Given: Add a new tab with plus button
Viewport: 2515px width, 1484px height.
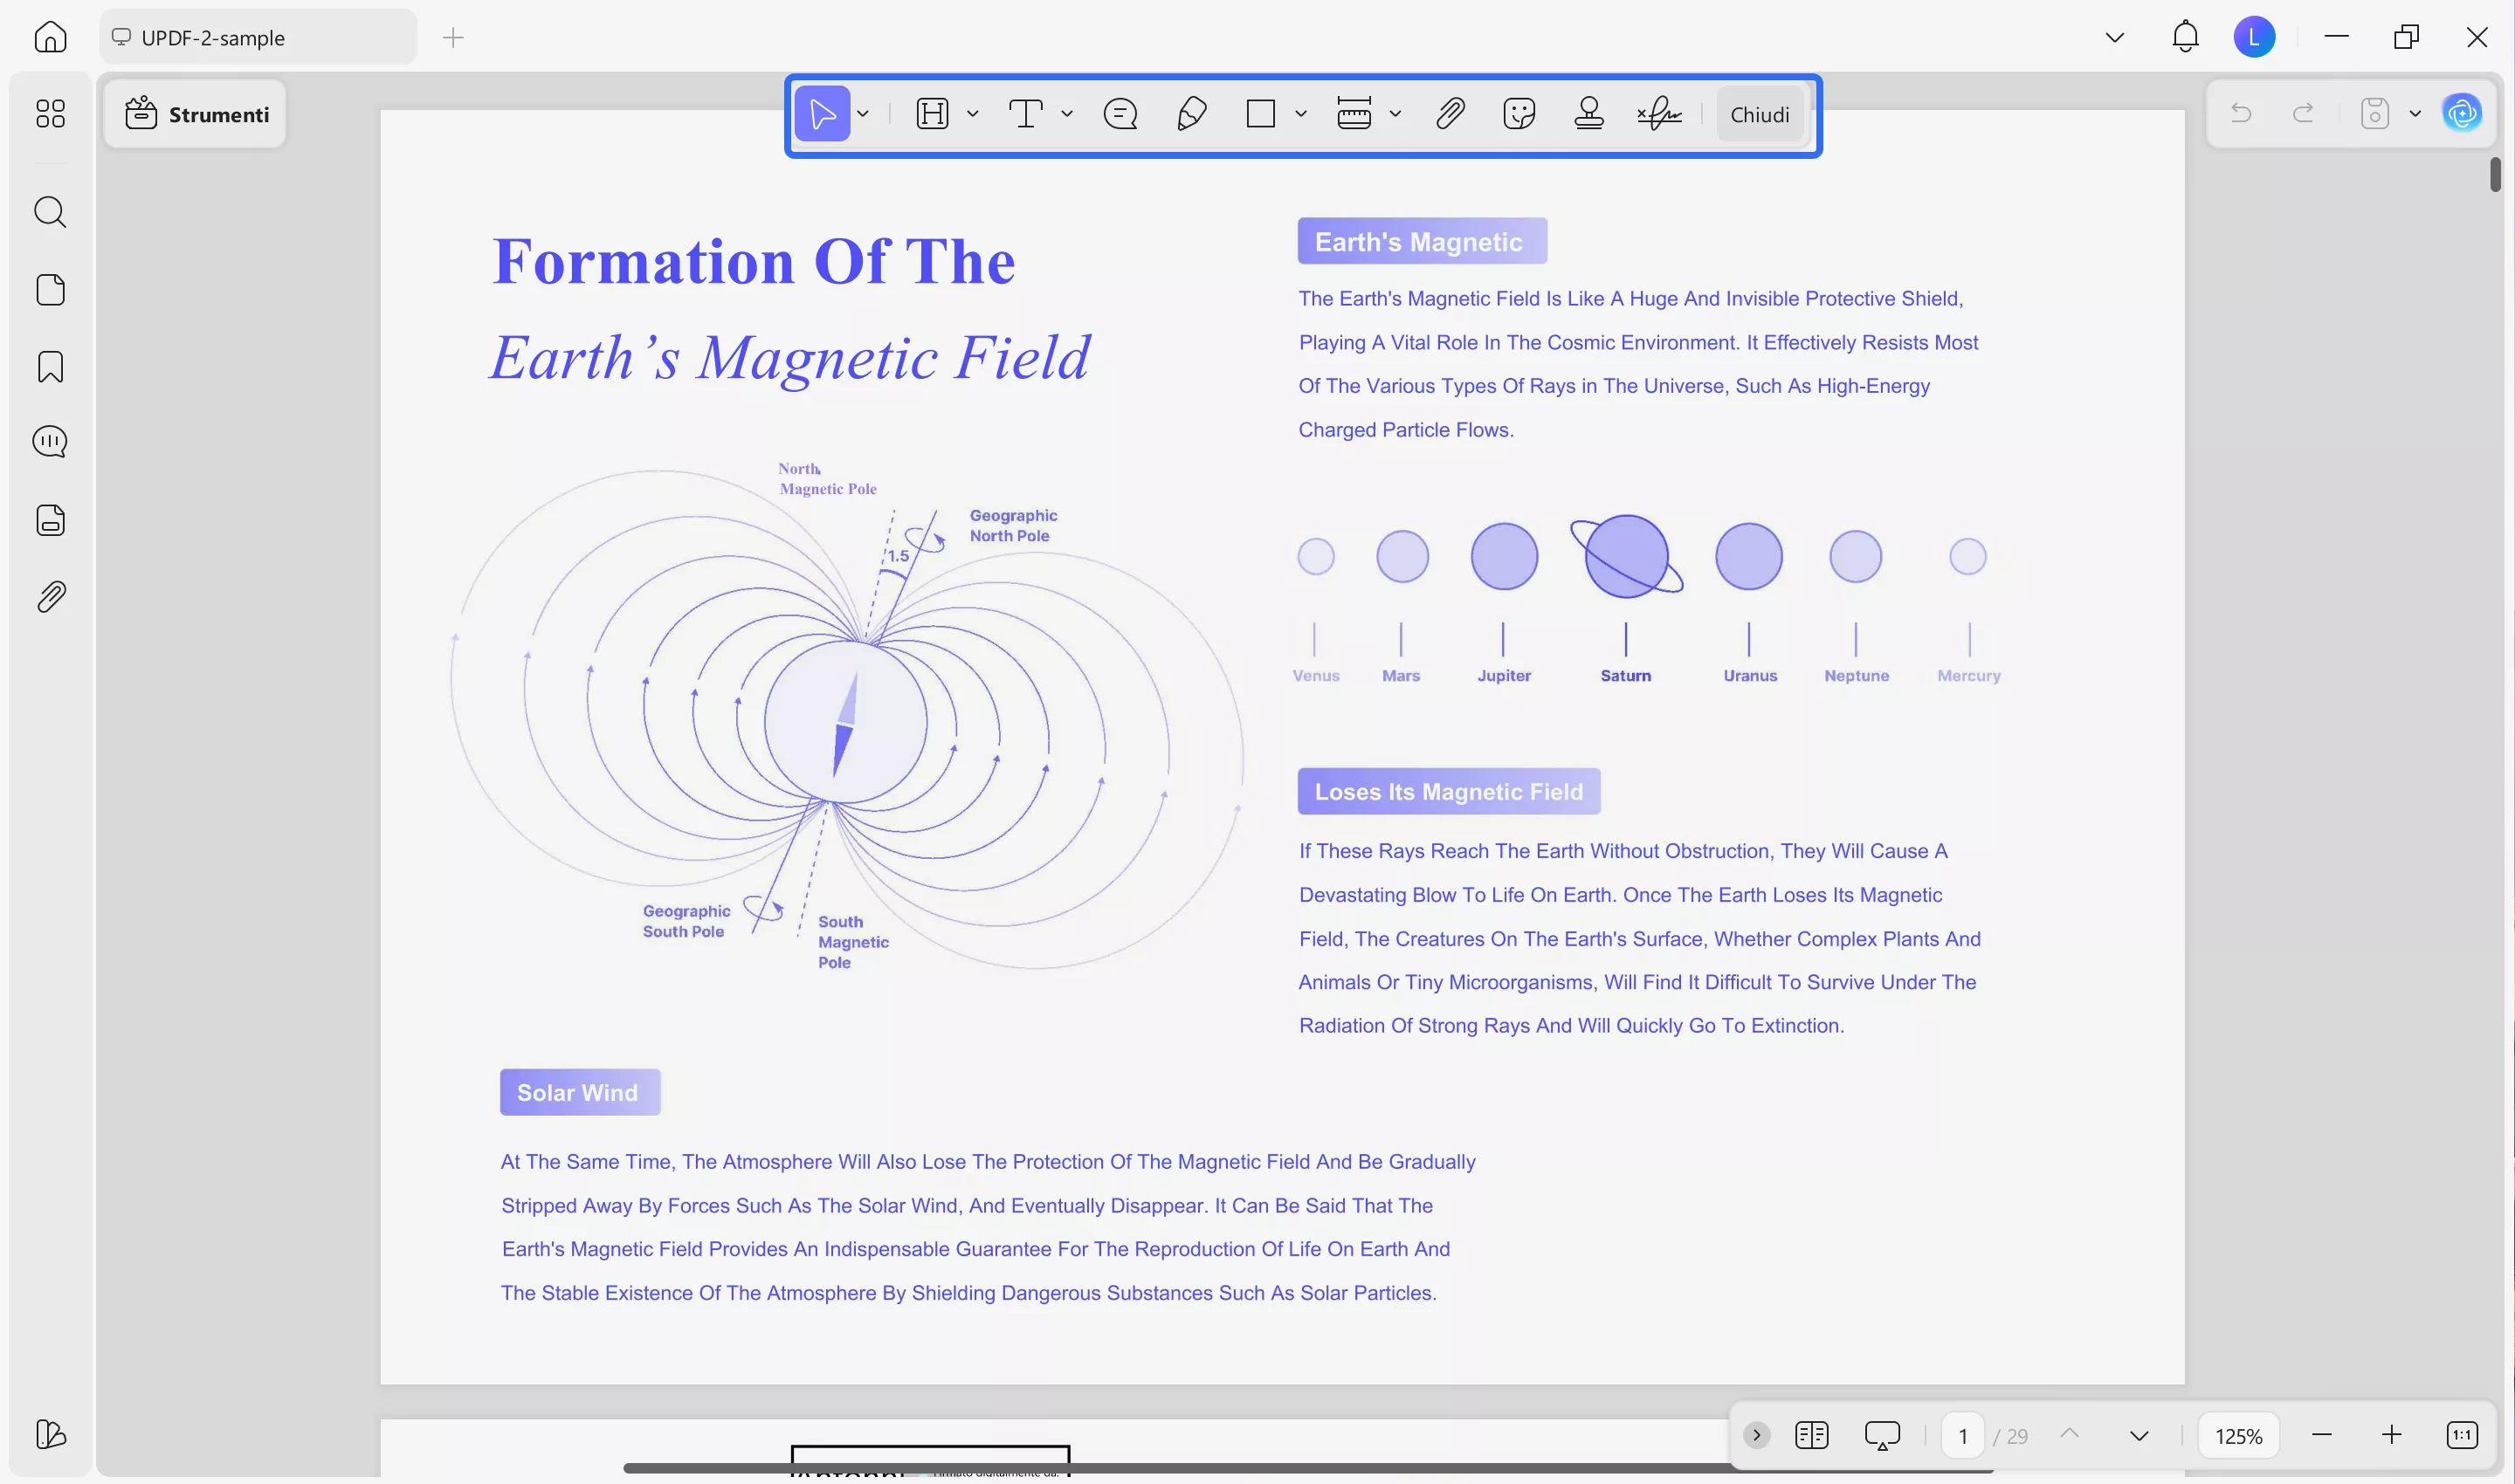Looking at the screenshot, I should pos(453,38).
